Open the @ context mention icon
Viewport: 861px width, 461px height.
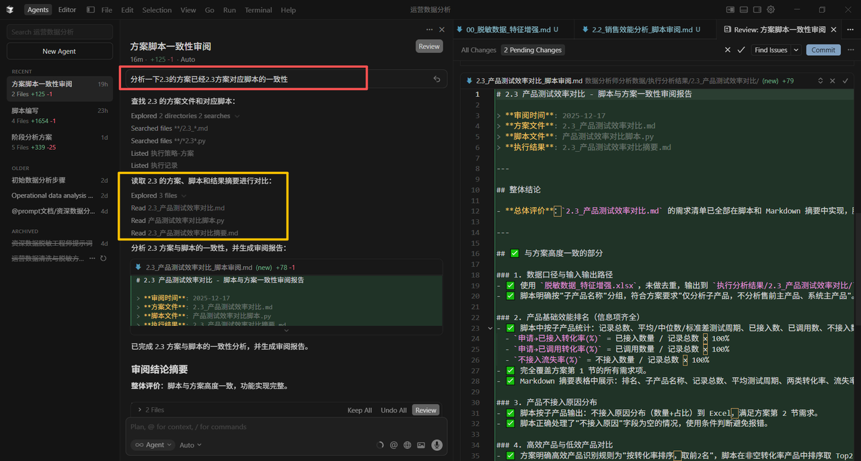tap(394, 444)
